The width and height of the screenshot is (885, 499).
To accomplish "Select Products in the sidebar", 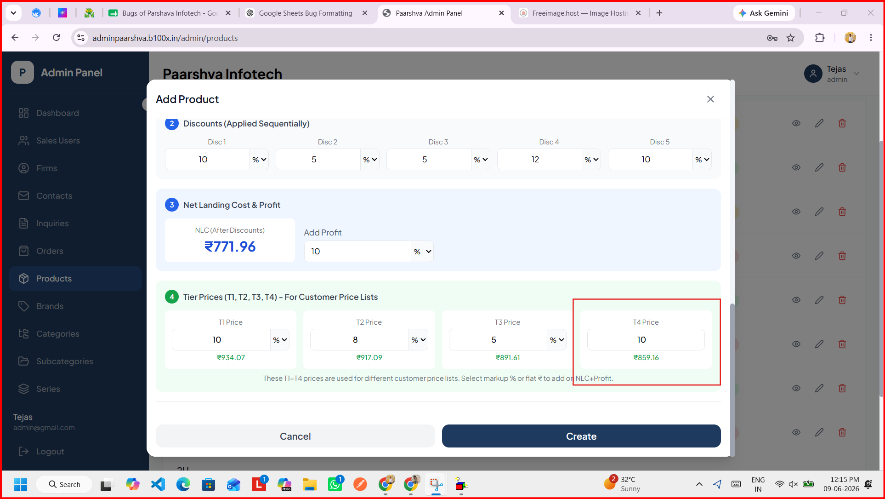I will 75,279.
